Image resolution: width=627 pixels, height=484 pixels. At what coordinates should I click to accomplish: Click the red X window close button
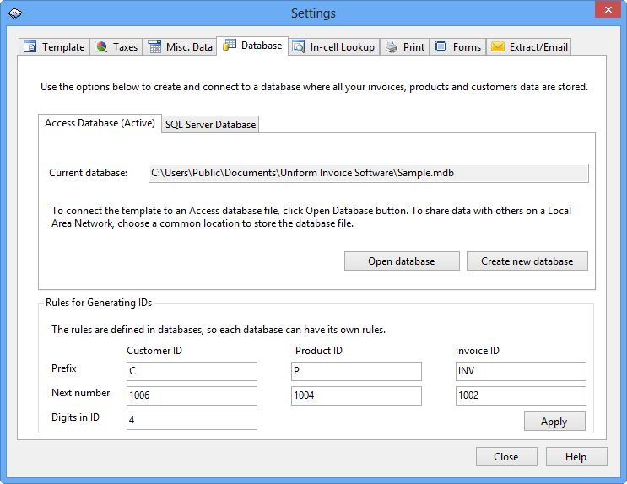pos(608,9)
